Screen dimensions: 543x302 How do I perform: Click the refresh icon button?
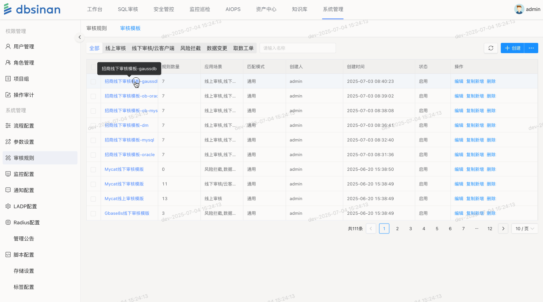click(x=491, y=48)
